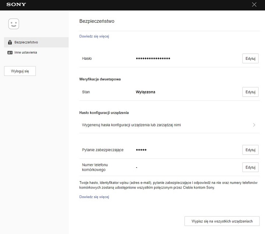
Task: Edit the two-step verification Stan setting
Action: coord(250,92)
